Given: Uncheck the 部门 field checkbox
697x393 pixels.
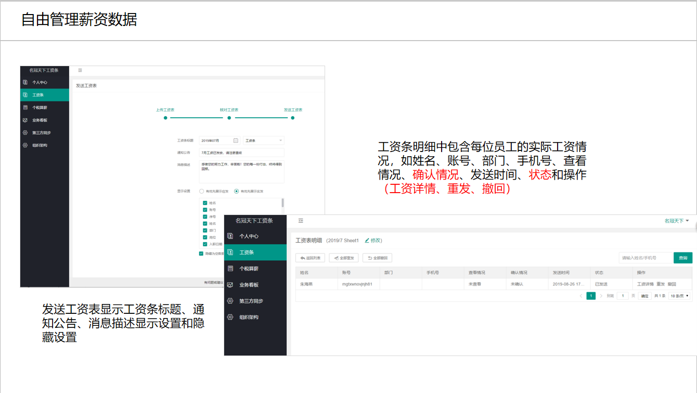Looking at the screenshot, I should (205, 230).
